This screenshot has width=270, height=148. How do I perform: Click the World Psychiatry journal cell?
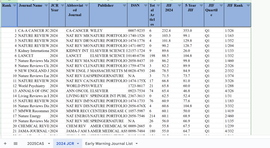tap(33, 86)
